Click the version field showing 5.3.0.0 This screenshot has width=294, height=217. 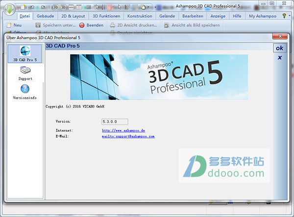click(x=115, y=121)
